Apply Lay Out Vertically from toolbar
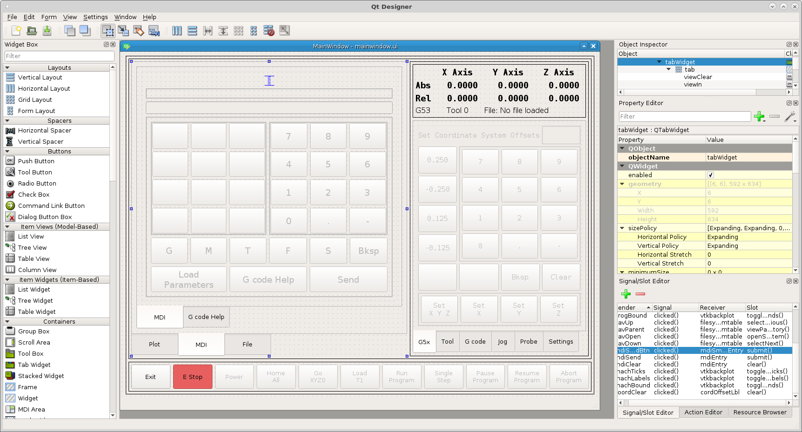 click(192, 31)
